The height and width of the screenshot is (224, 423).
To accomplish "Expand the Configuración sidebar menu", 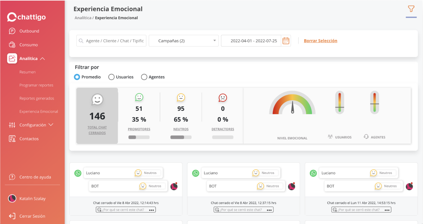I will [51, 125].
